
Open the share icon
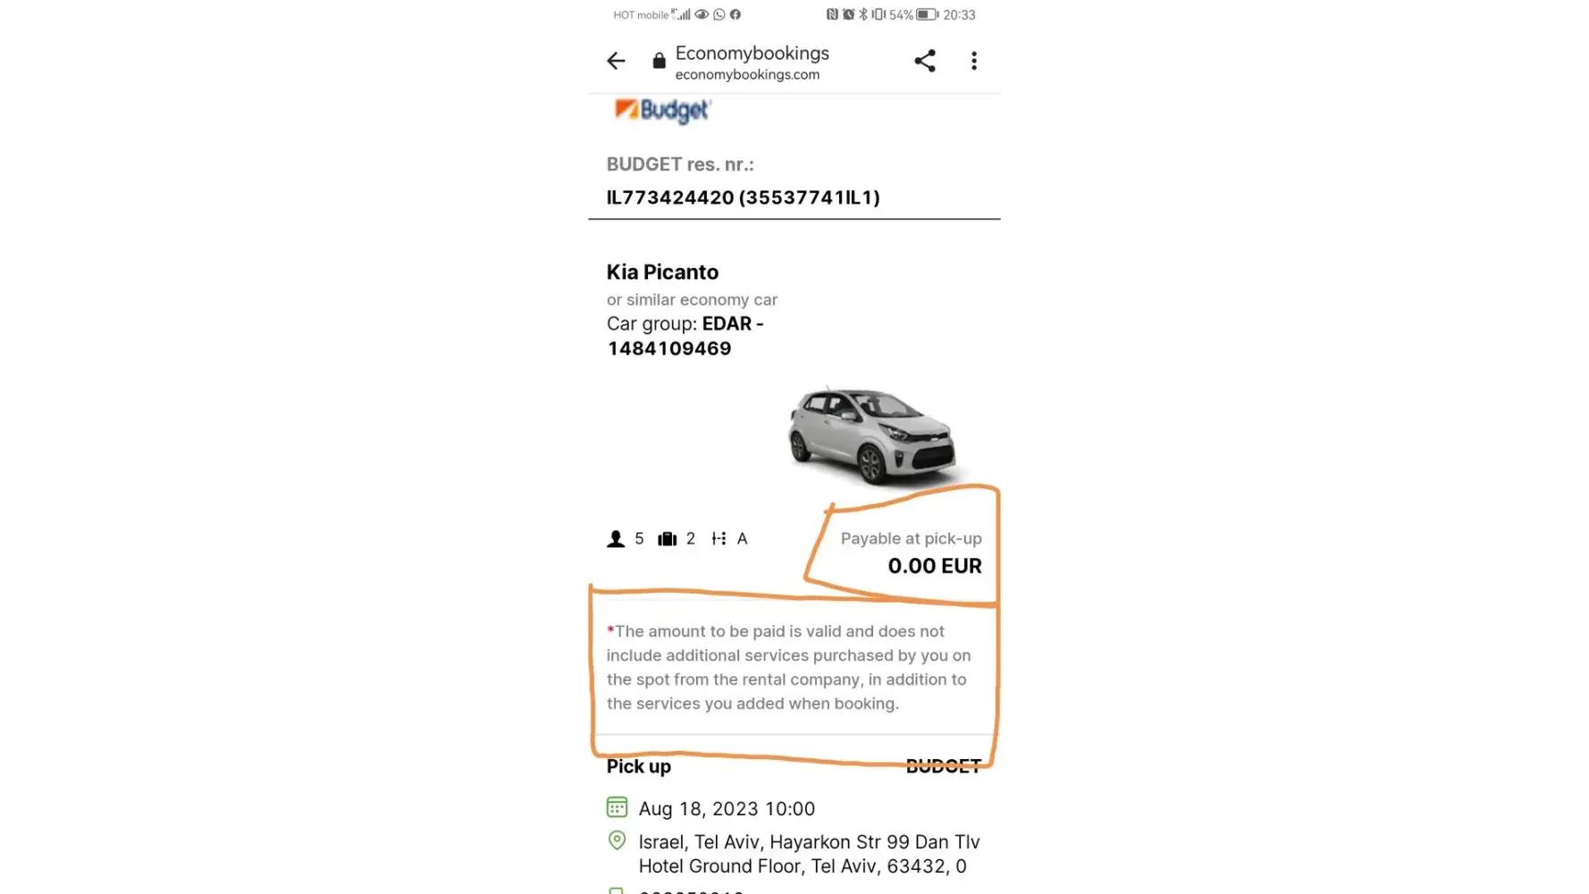pyautogui.click(x=925, y=61)
